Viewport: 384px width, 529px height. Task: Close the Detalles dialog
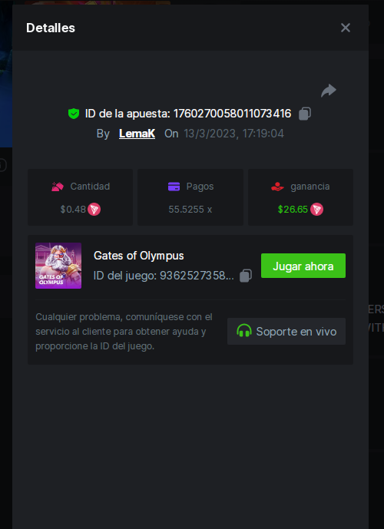click(x=345, y=28)
